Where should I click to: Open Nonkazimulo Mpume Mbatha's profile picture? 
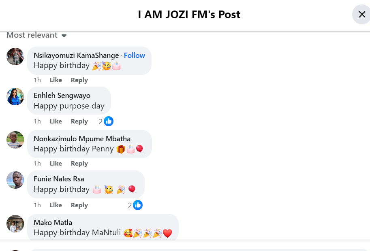click(15, 140)
